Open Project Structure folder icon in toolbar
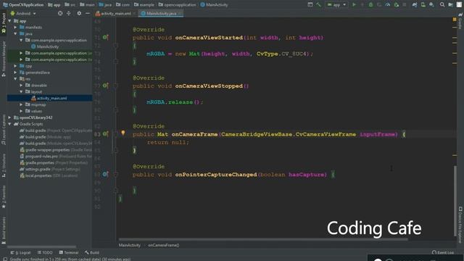 click(451, 5)
